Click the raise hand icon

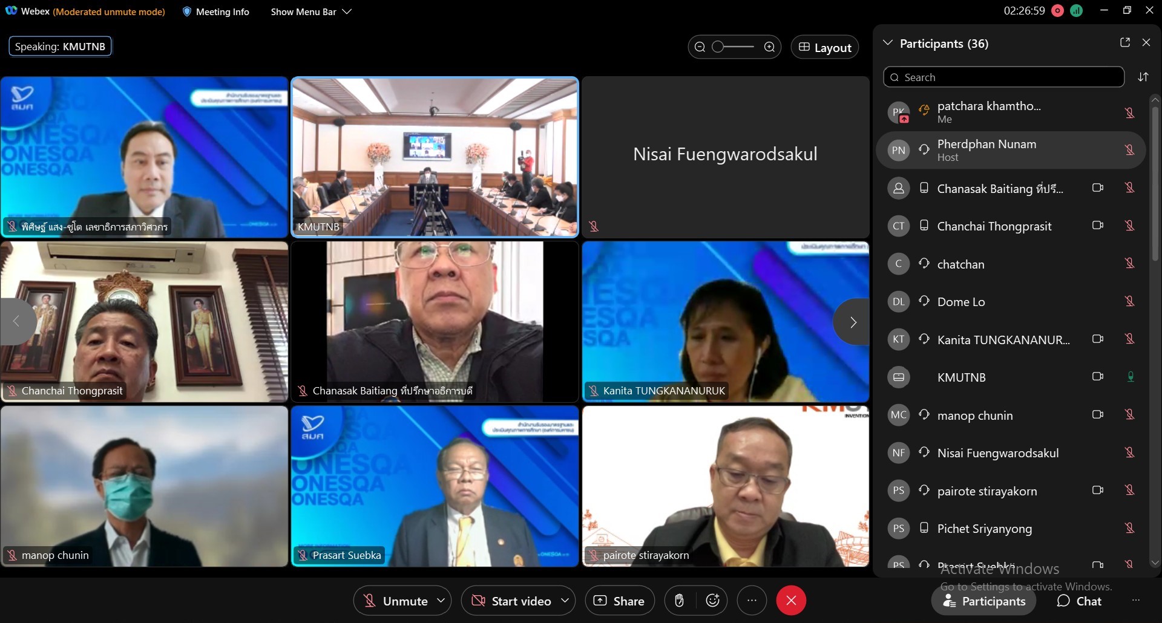(679, 601)
